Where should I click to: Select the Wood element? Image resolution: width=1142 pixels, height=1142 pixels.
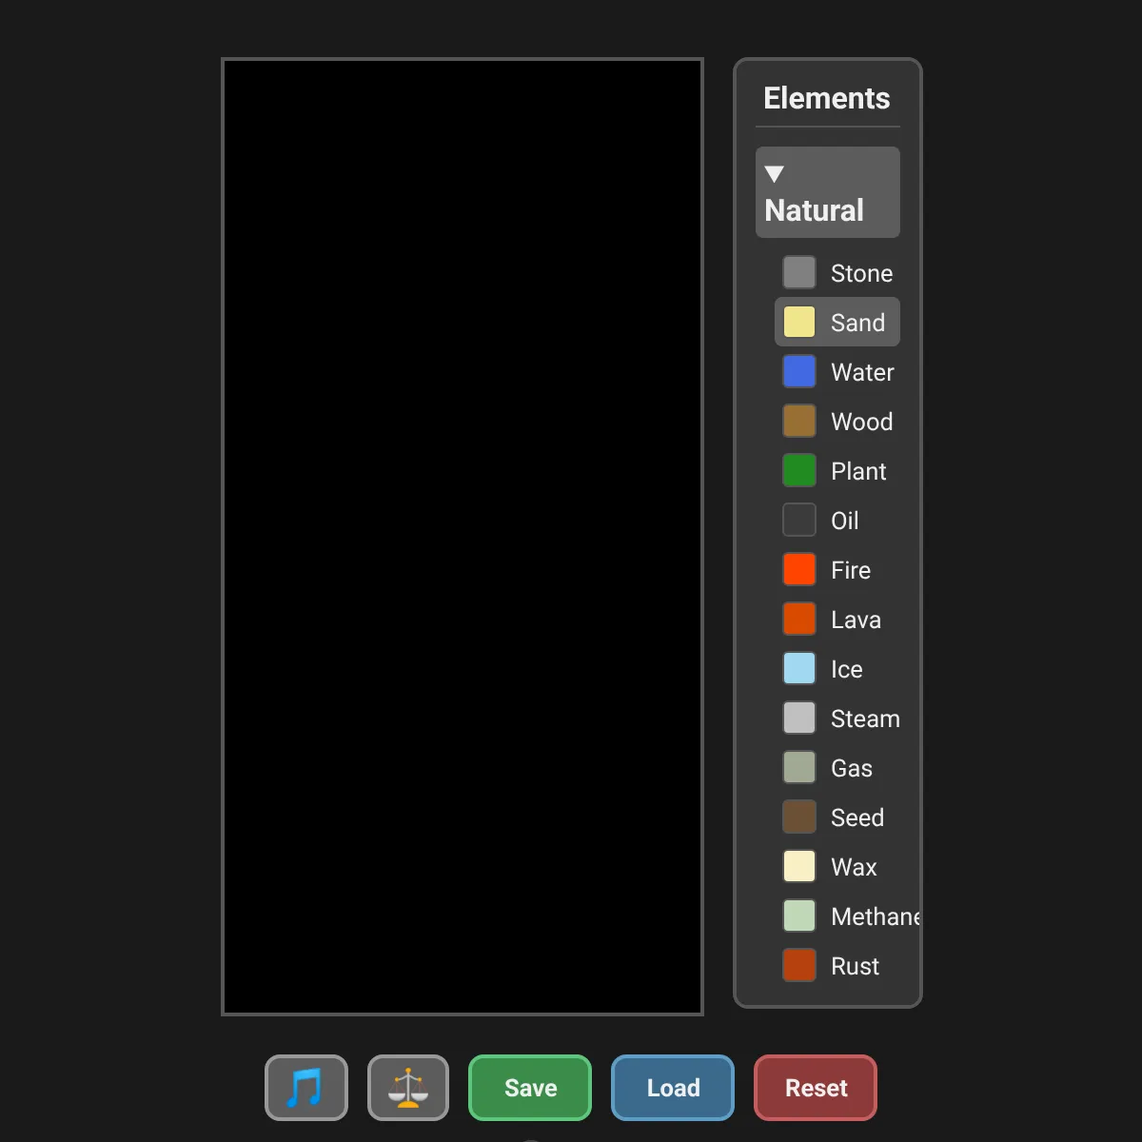(839, 421)
